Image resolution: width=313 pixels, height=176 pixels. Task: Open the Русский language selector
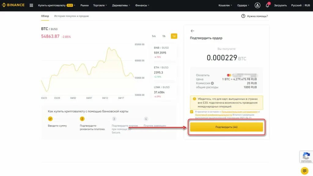coord(296,6)
